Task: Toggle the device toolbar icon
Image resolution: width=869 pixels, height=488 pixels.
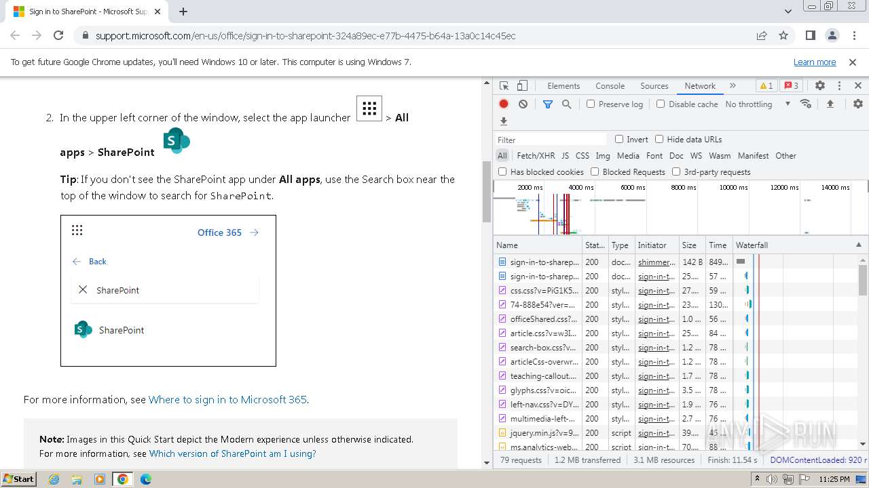Action: pos(522,85)
